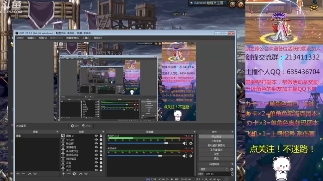Hide the 深渊每日 source with eye icon
The height and width of the screenshot is (181, 323).
click(x=96, y=147)
